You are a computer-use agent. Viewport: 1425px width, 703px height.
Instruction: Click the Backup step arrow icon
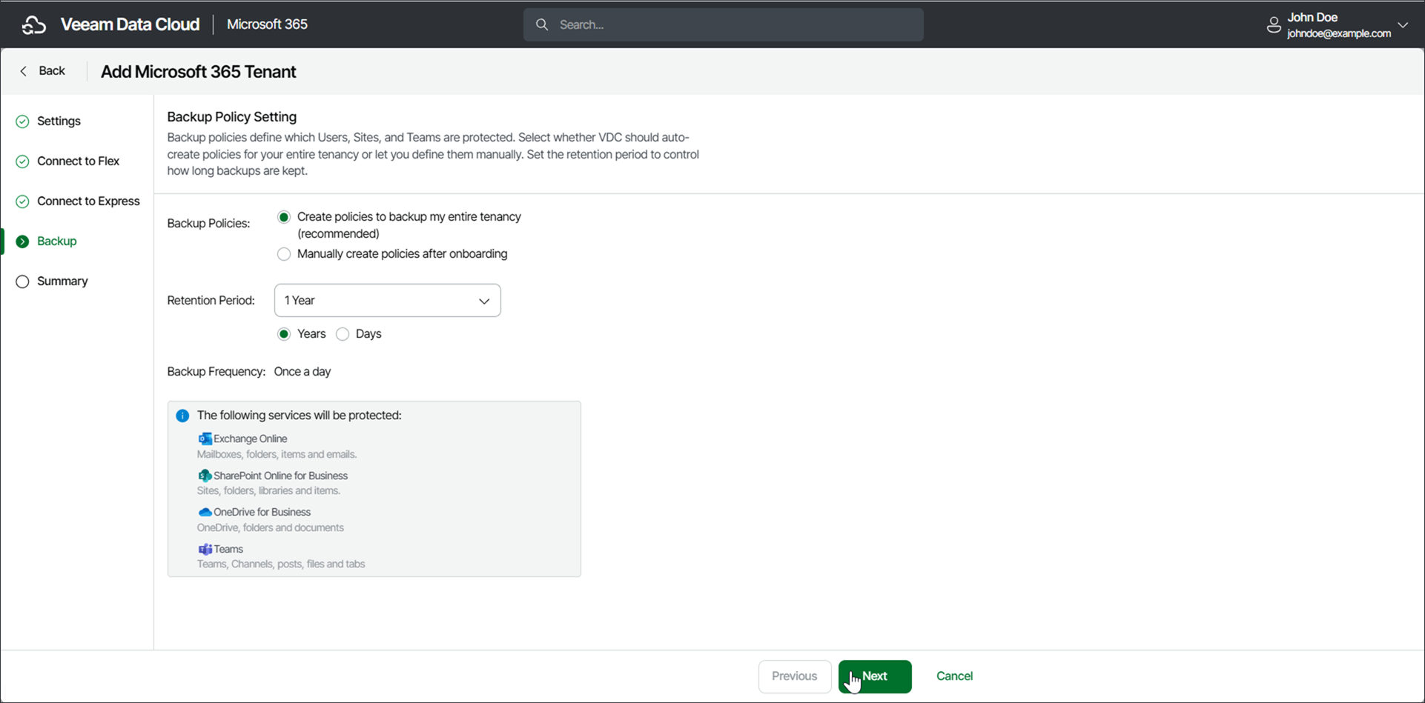pos(23,241)
